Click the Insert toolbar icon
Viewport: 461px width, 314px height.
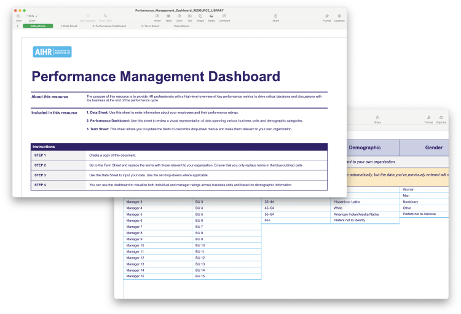tap(157, 17)
